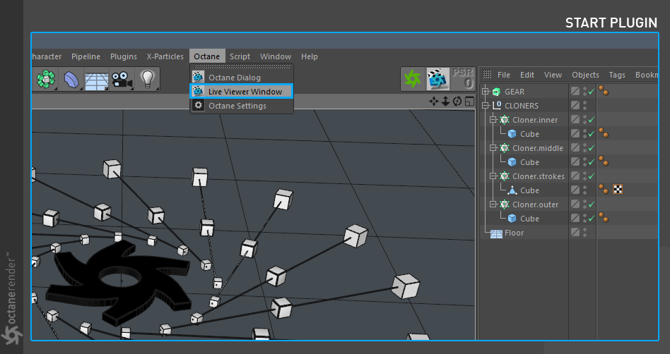Open the X-Particles menu
This screenshot has height=354, width=670.
(x=165, y=56)
